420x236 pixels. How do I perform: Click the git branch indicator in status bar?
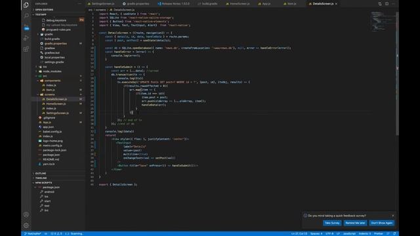[32, 233]
